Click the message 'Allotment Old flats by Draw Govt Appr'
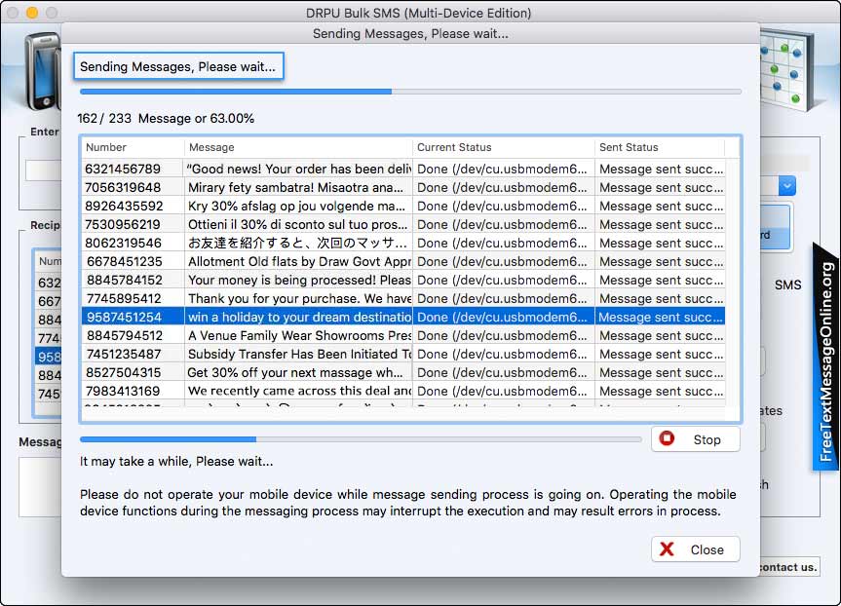 click(x=299, y=261)
